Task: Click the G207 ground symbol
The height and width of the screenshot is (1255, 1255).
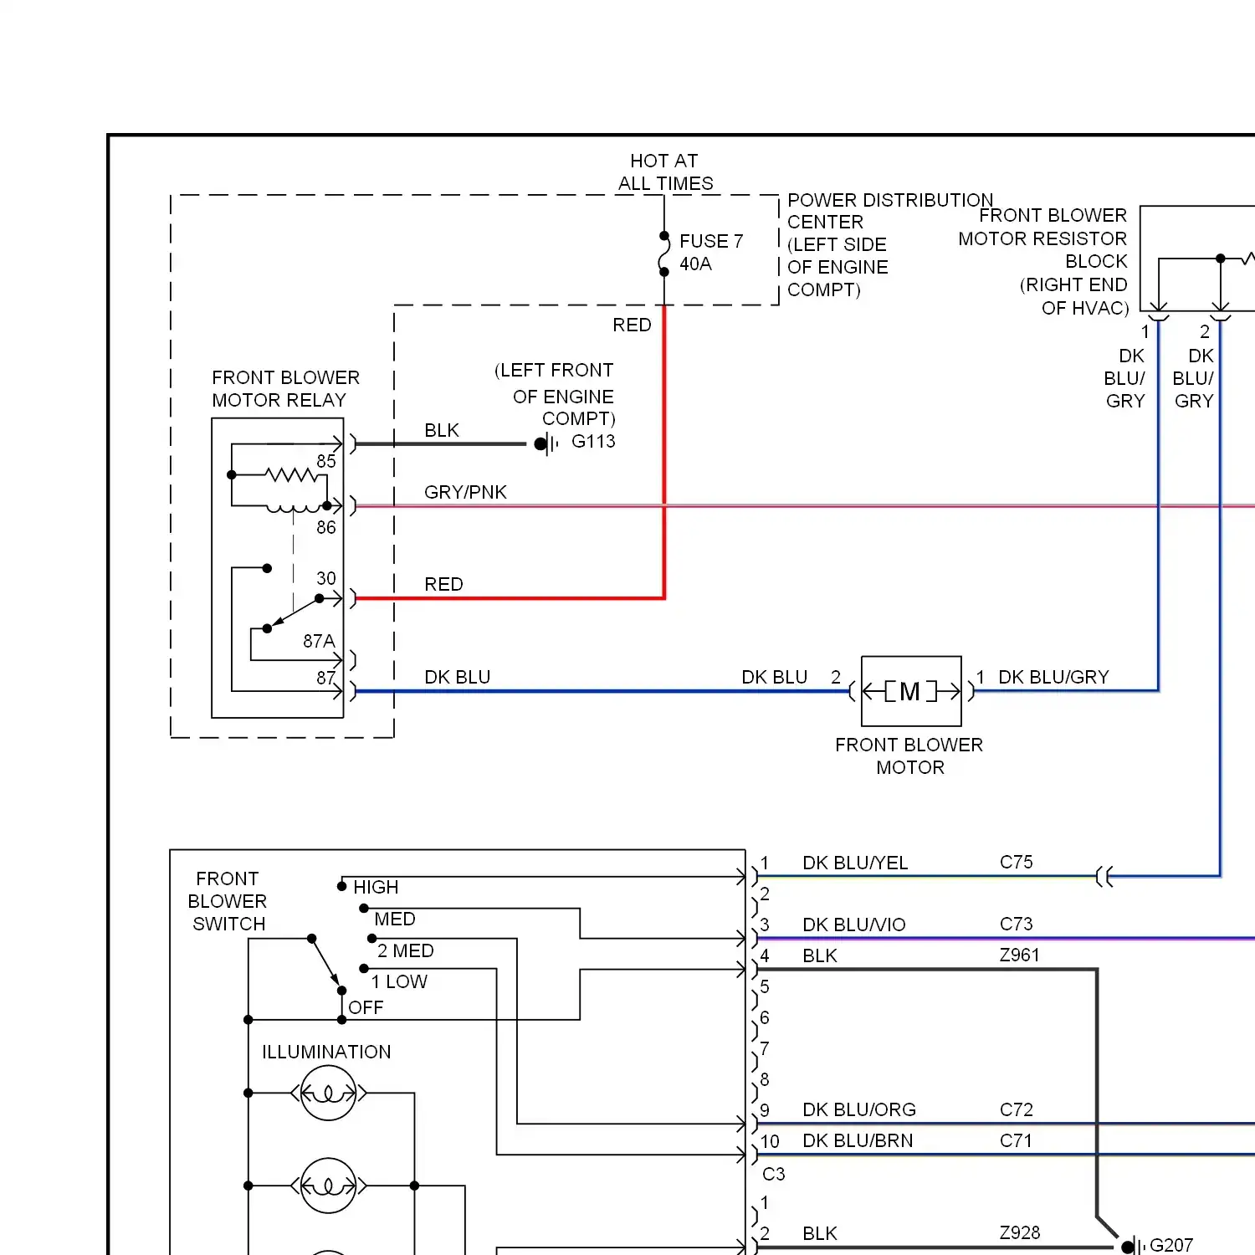Action: [x=1132, y=1246]
